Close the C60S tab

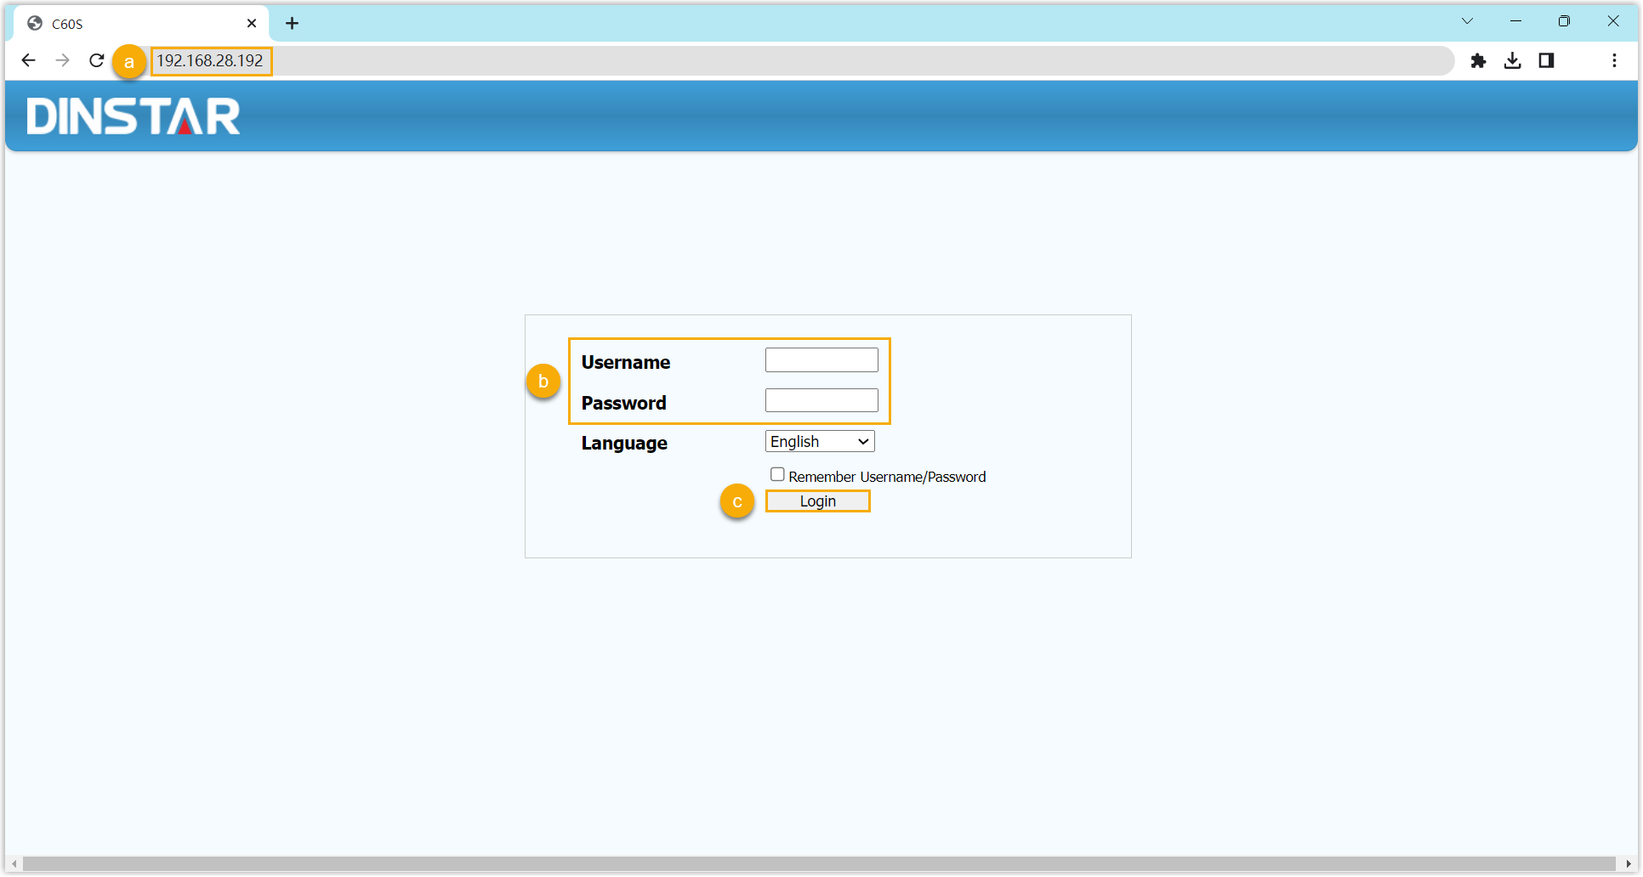pos(252,23)
